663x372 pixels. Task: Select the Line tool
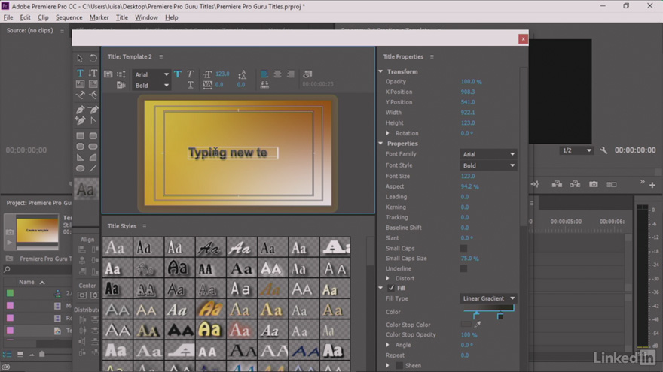click(93, 168)
